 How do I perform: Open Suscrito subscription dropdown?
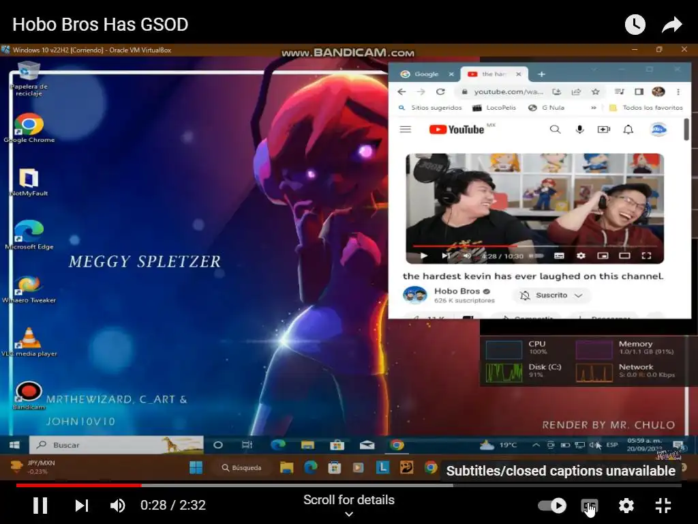[x=551, y=295]
